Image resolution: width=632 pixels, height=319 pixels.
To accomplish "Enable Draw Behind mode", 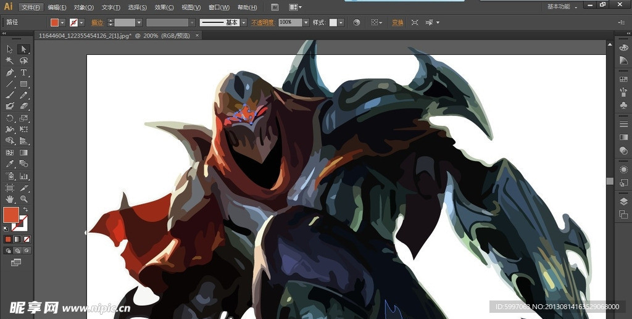I will 17,251.
